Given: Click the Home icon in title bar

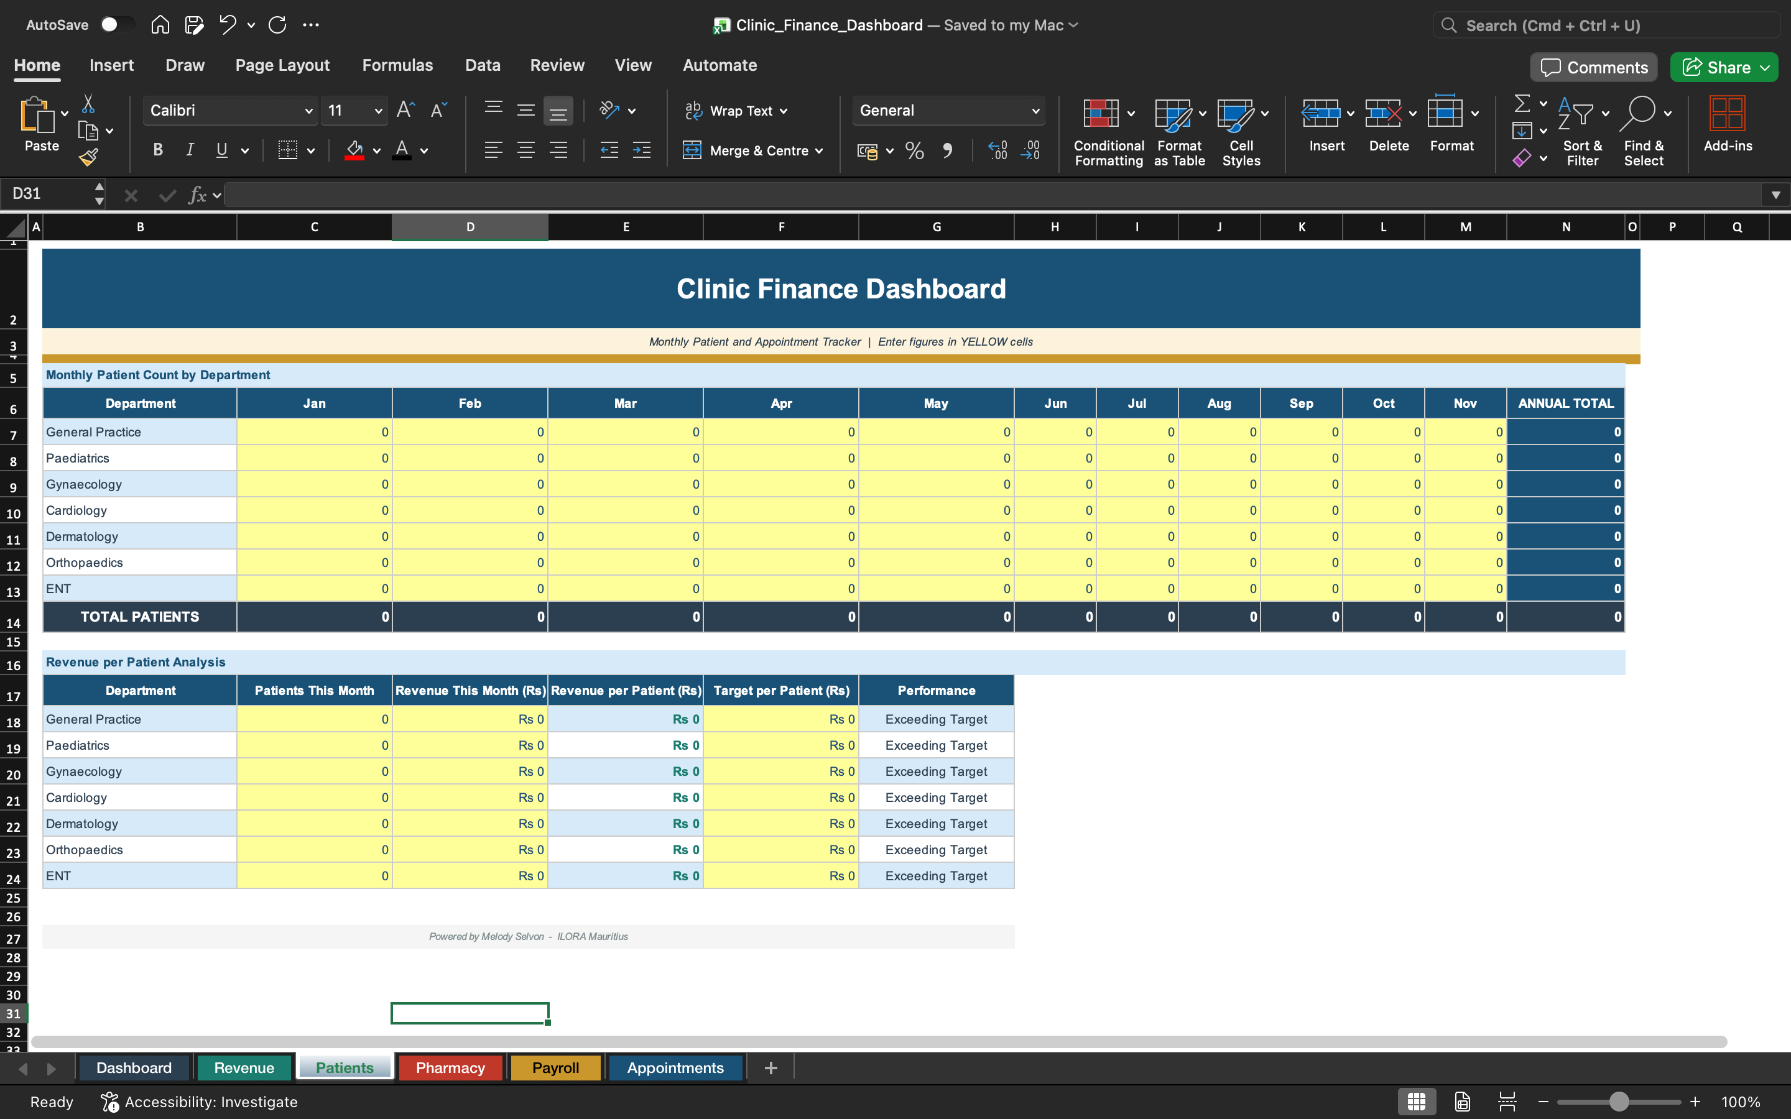Looking at the screenshot, I should click(160, 25).
